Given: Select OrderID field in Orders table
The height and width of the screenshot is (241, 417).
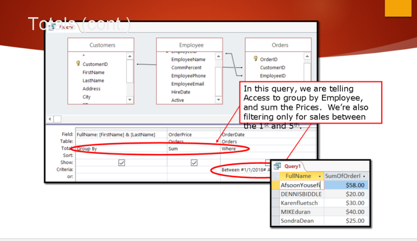Looking at the screenshot, I should click(269, 60).
